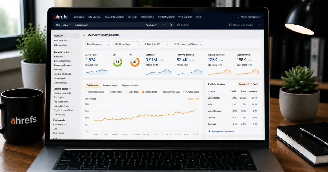Open Link intersect in the sidebar

point(60,83)
